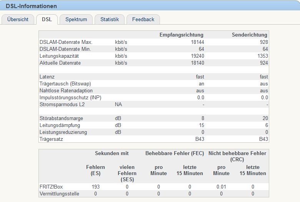Click the value 18144 for DSLAM-Datenrate Max.
Image resolution: width=300 pixels, height=202 pixels.
[197, 42]
